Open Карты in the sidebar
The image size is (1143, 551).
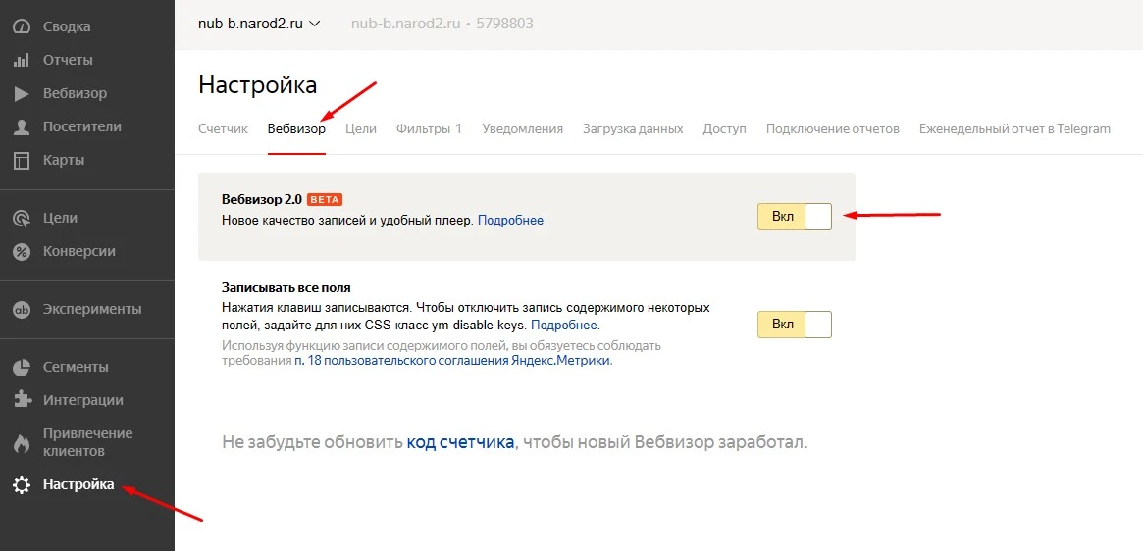pos(64,161)
